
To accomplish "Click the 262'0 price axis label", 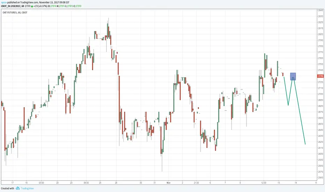I will pyautogui.click(x=321, y=142).
